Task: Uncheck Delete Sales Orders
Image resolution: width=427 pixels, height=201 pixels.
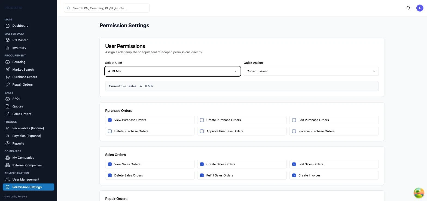Action: (110, 175)
